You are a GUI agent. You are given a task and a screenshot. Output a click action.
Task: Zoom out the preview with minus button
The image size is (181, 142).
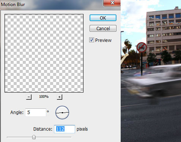pos(29,97)
